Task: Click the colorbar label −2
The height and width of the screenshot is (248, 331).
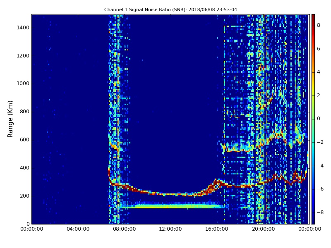Action: pyautogui.click(x=320, y=142)
